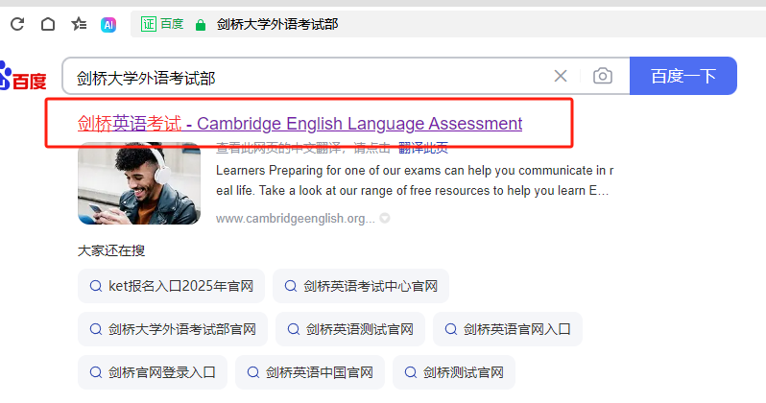
Task: Search suggestion ket报名入口2025年官网
Action: pos(171,286)
